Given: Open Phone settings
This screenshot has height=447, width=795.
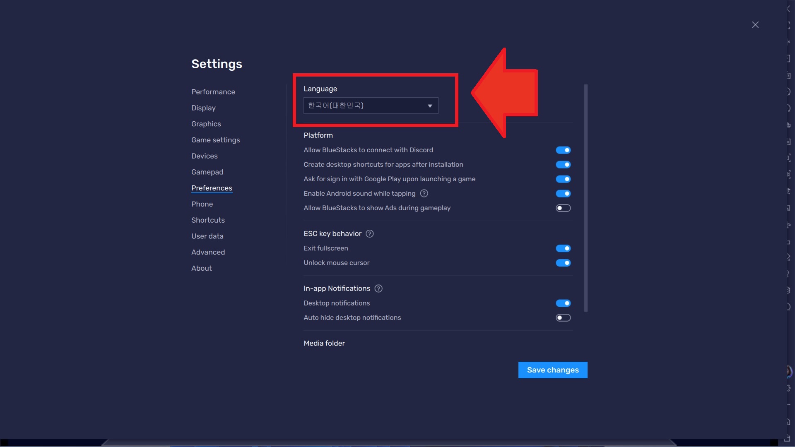Looking at the screenshot, I should (202, 204).
